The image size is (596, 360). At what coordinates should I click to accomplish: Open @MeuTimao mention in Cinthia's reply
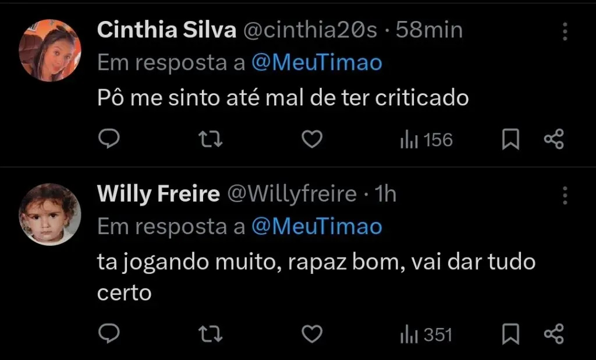point(317,63)
